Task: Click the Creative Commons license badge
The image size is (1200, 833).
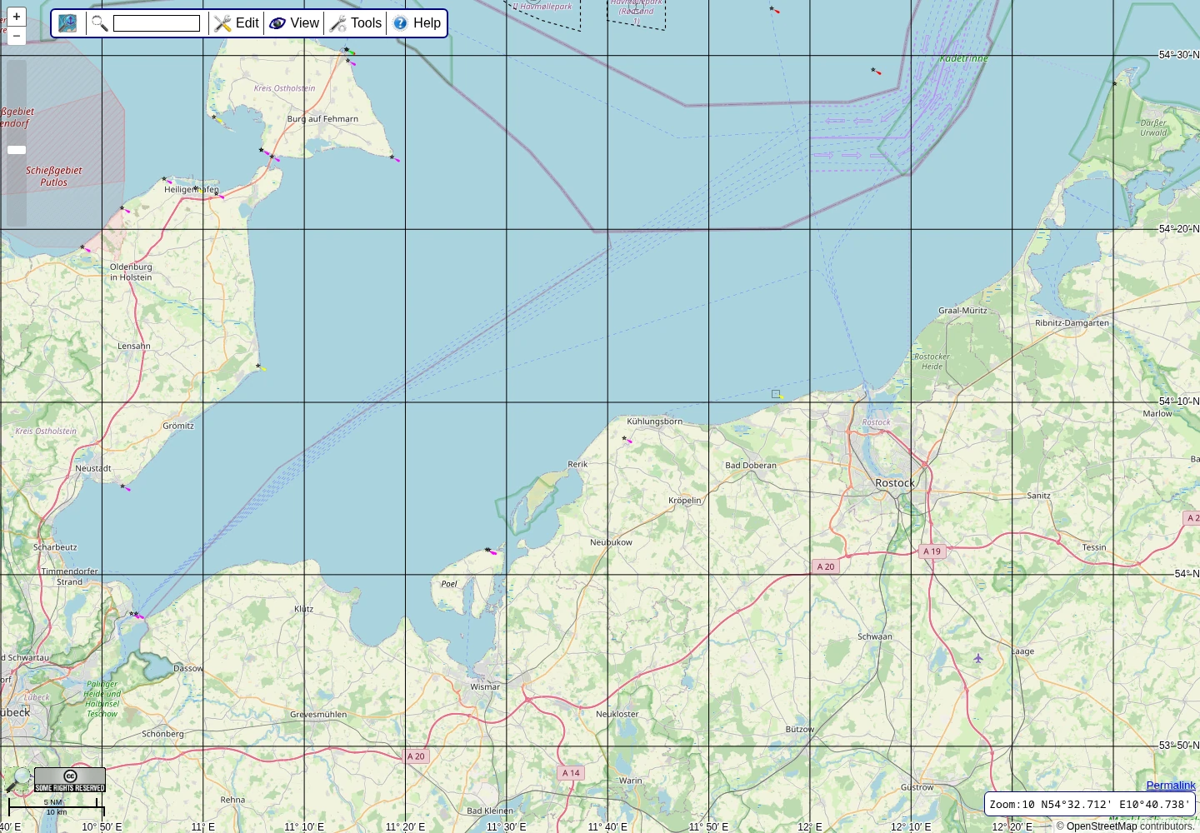Action: [70, 780]
